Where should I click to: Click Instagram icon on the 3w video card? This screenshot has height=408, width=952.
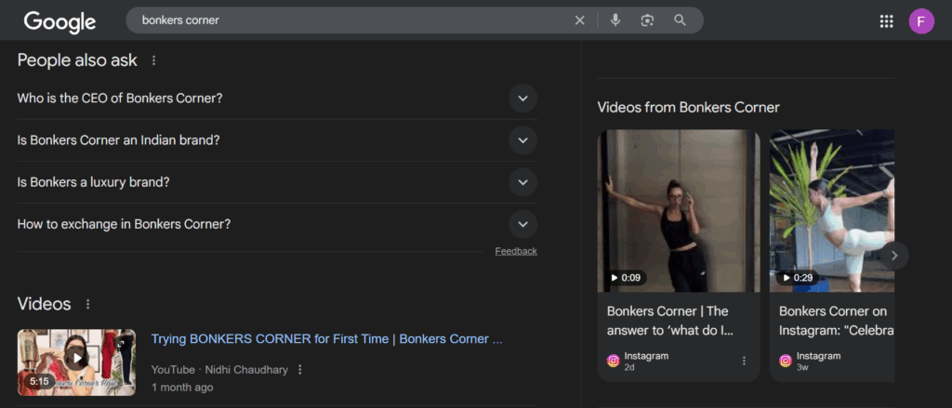pos(786,361)
